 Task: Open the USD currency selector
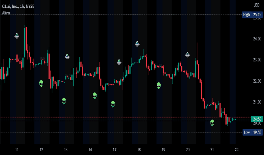[x=256, y=5]
